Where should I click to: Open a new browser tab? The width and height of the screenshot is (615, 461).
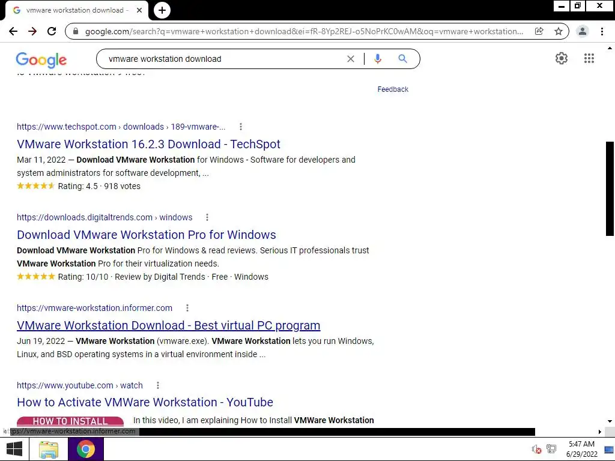(162, 10)
